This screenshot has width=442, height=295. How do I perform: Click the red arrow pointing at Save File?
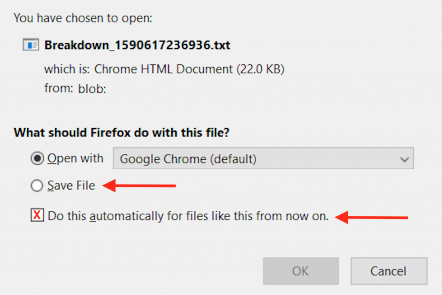click(x=139, y=186)
